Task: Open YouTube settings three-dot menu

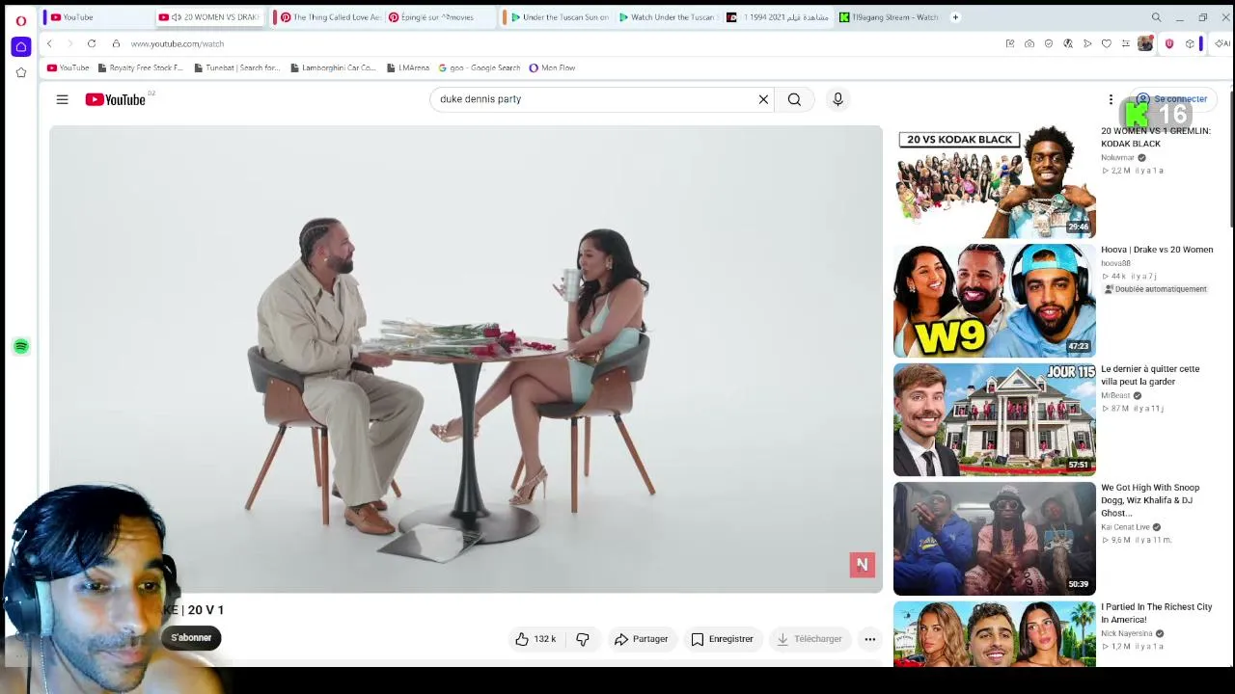Action: (x=1111, y=99)
